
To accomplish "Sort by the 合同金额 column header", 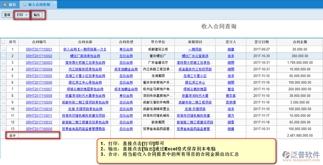I will (300, 42).
